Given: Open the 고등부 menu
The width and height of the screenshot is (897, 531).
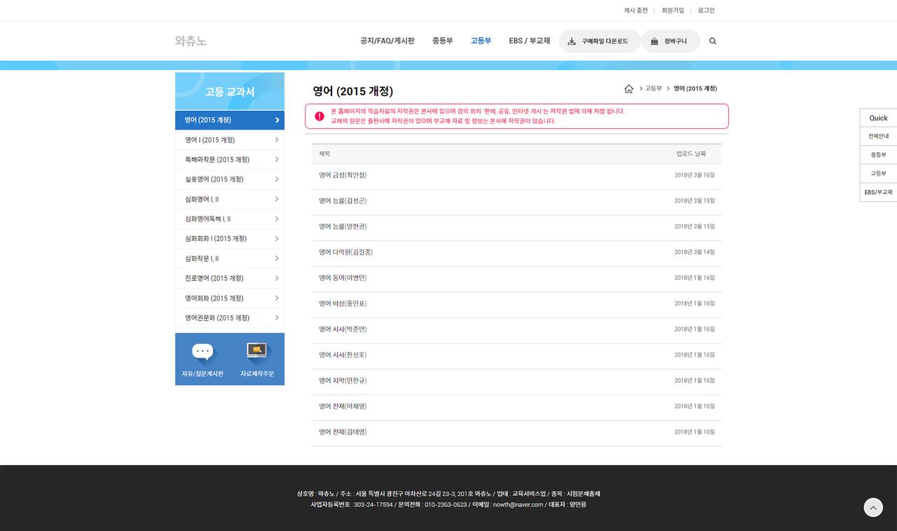Looking at the screenshot, I should pyautogui.click(x=481, y=41).
